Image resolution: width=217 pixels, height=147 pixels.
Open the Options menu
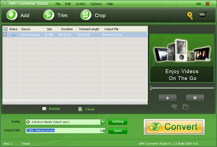coord(96,4)
